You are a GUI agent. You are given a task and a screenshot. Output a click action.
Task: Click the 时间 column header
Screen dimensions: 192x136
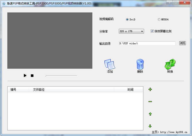(x=128, y=90)
